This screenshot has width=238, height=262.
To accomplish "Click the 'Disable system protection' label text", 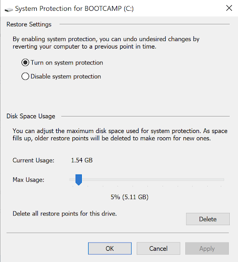I will [66, 76].
